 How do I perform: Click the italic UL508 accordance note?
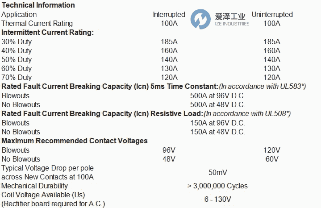(248, 113)
